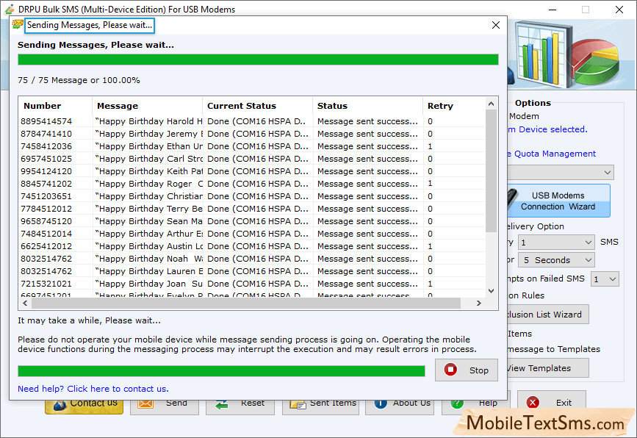Viewport: 637px width, 438px height.
Task: Click the Happy Birthday Harold message cell
Action: (x=148, y=121)
